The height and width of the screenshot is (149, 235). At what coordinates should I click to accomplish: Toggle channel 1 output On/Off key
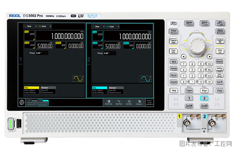[x=189, y=106]
